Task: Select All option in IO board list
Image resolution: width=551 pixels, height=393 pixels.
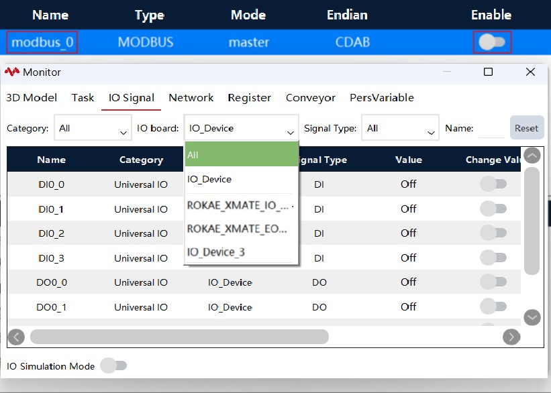Action: click(x=242, y=154)
